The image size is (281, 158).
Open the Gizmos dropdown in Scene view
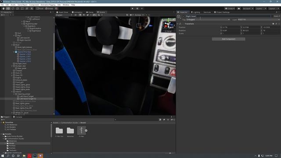[x=139, y=15]
